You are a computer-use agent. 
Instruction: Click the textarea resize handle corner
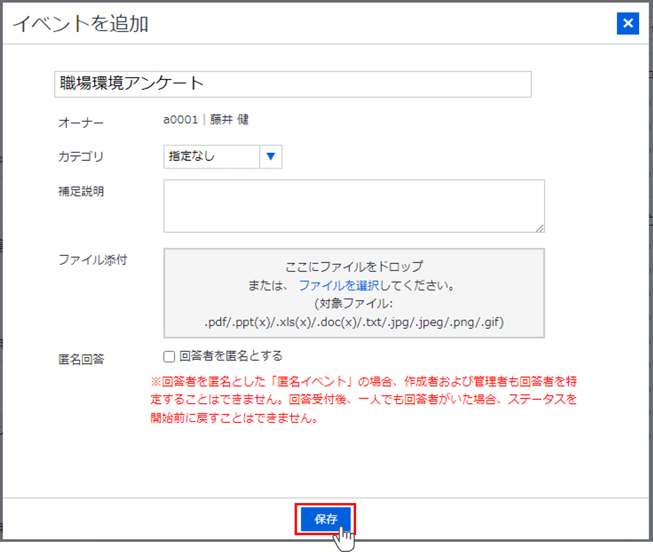tap(540, 229)
